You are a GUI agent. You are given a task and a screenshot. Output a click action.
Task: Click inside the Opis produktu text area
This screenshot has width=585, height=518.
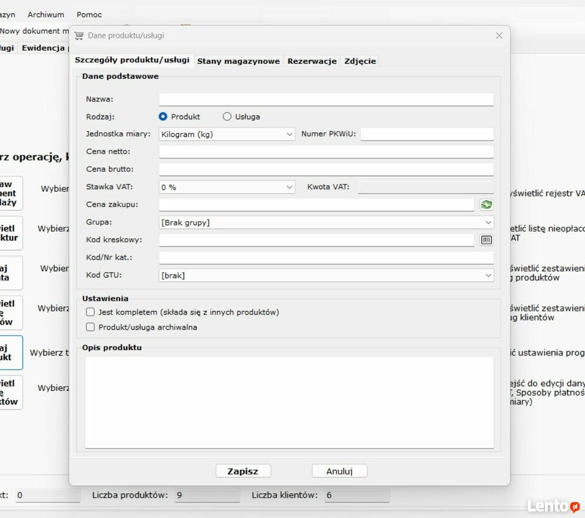tap(289, 402)
